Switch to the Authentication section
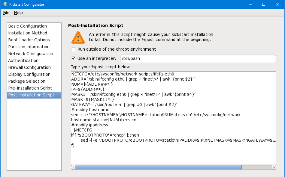This screenshot has height=177, width=285. tap(23, 60)
